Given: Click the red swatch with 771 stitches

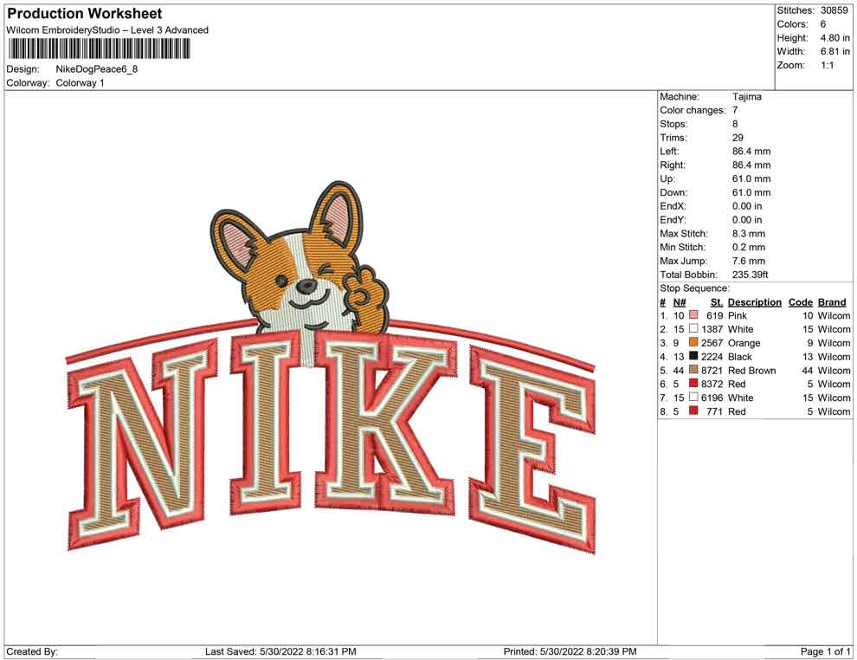Looking at the screenshot, I should coord(693,411).
